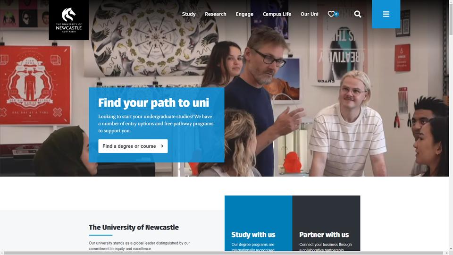
Task: Open the search magnifier icon
Action: [358, 14]
